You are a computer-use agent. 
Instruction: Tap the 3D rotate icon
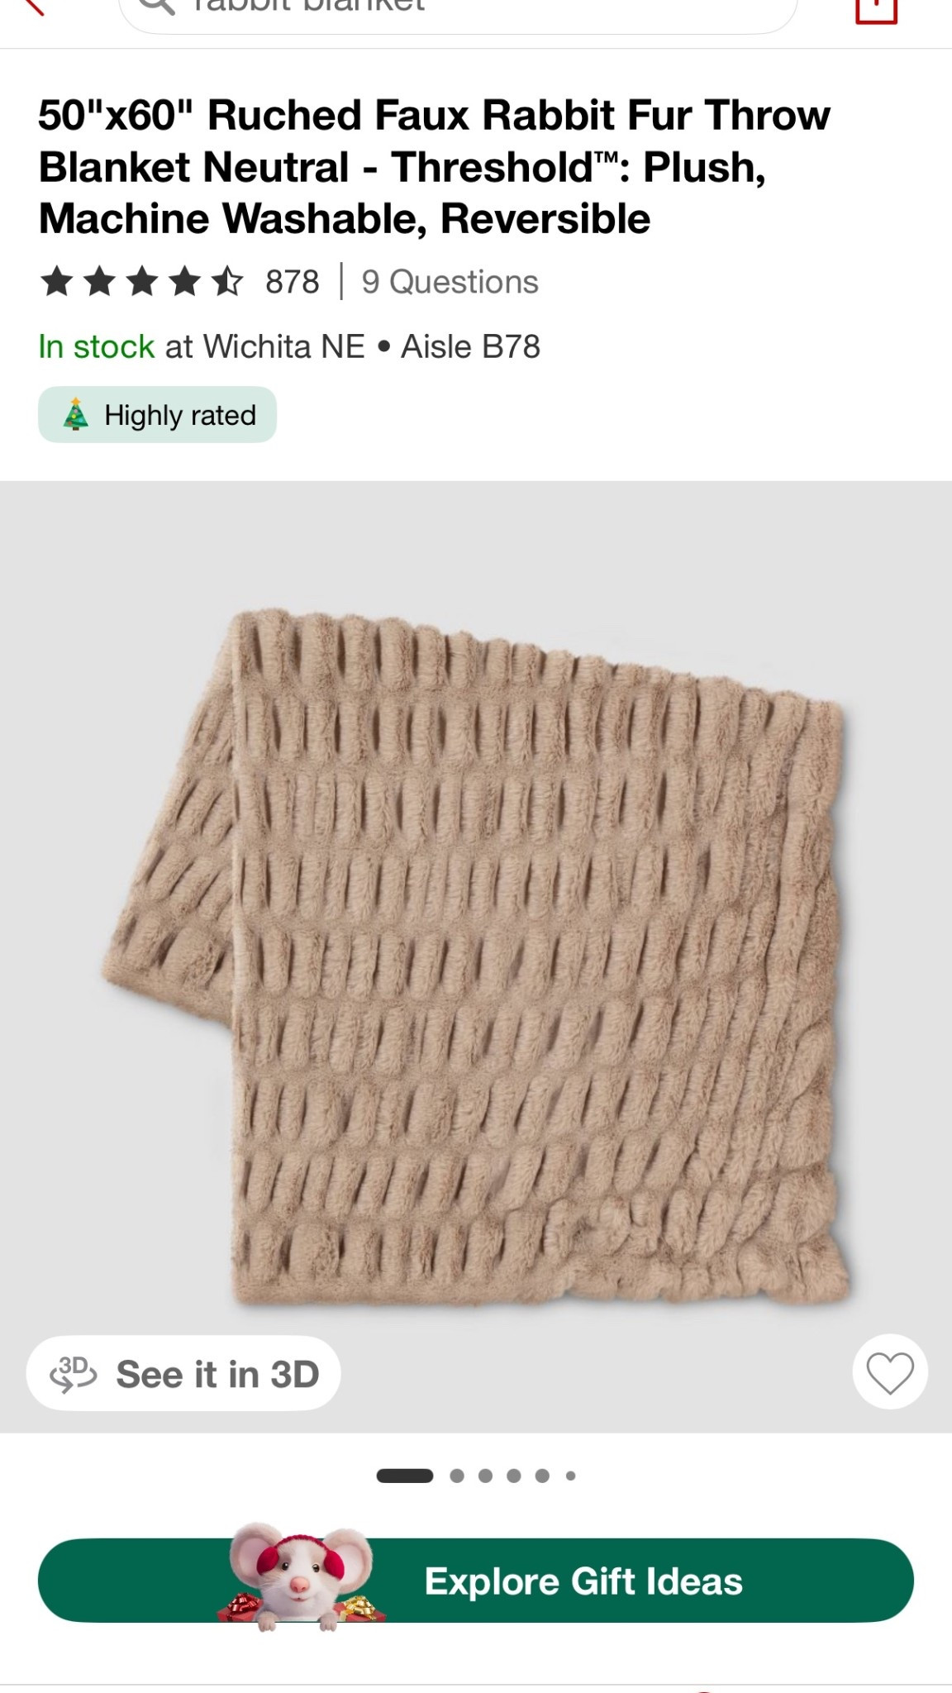click(x=74, y=1374)
